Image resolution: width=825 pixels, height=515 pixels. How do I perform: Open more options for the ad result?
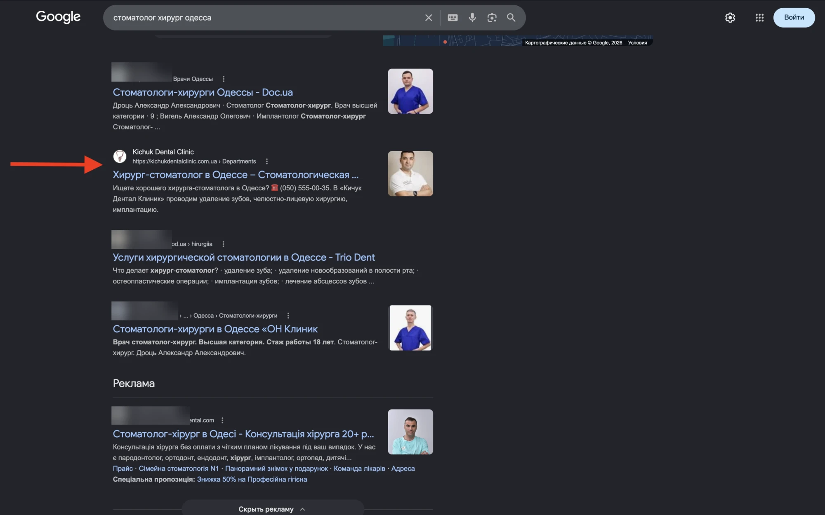pyautogui.click(x=222, y=420)
